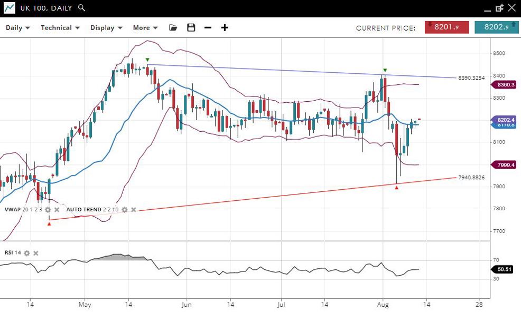Zoom out with the minus icon
This screenshot has height=312, width=521.
[x=208, y=27]
